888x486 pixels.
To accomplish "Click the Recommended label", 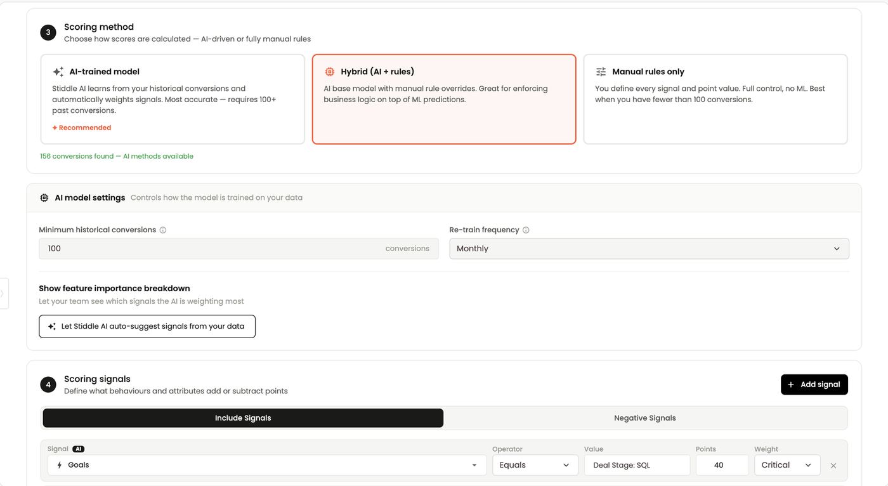I will tap(82, 128).
